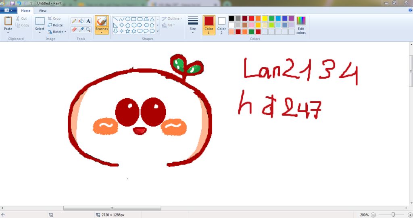Open the Size line thickness dropdown

[193, 25]
